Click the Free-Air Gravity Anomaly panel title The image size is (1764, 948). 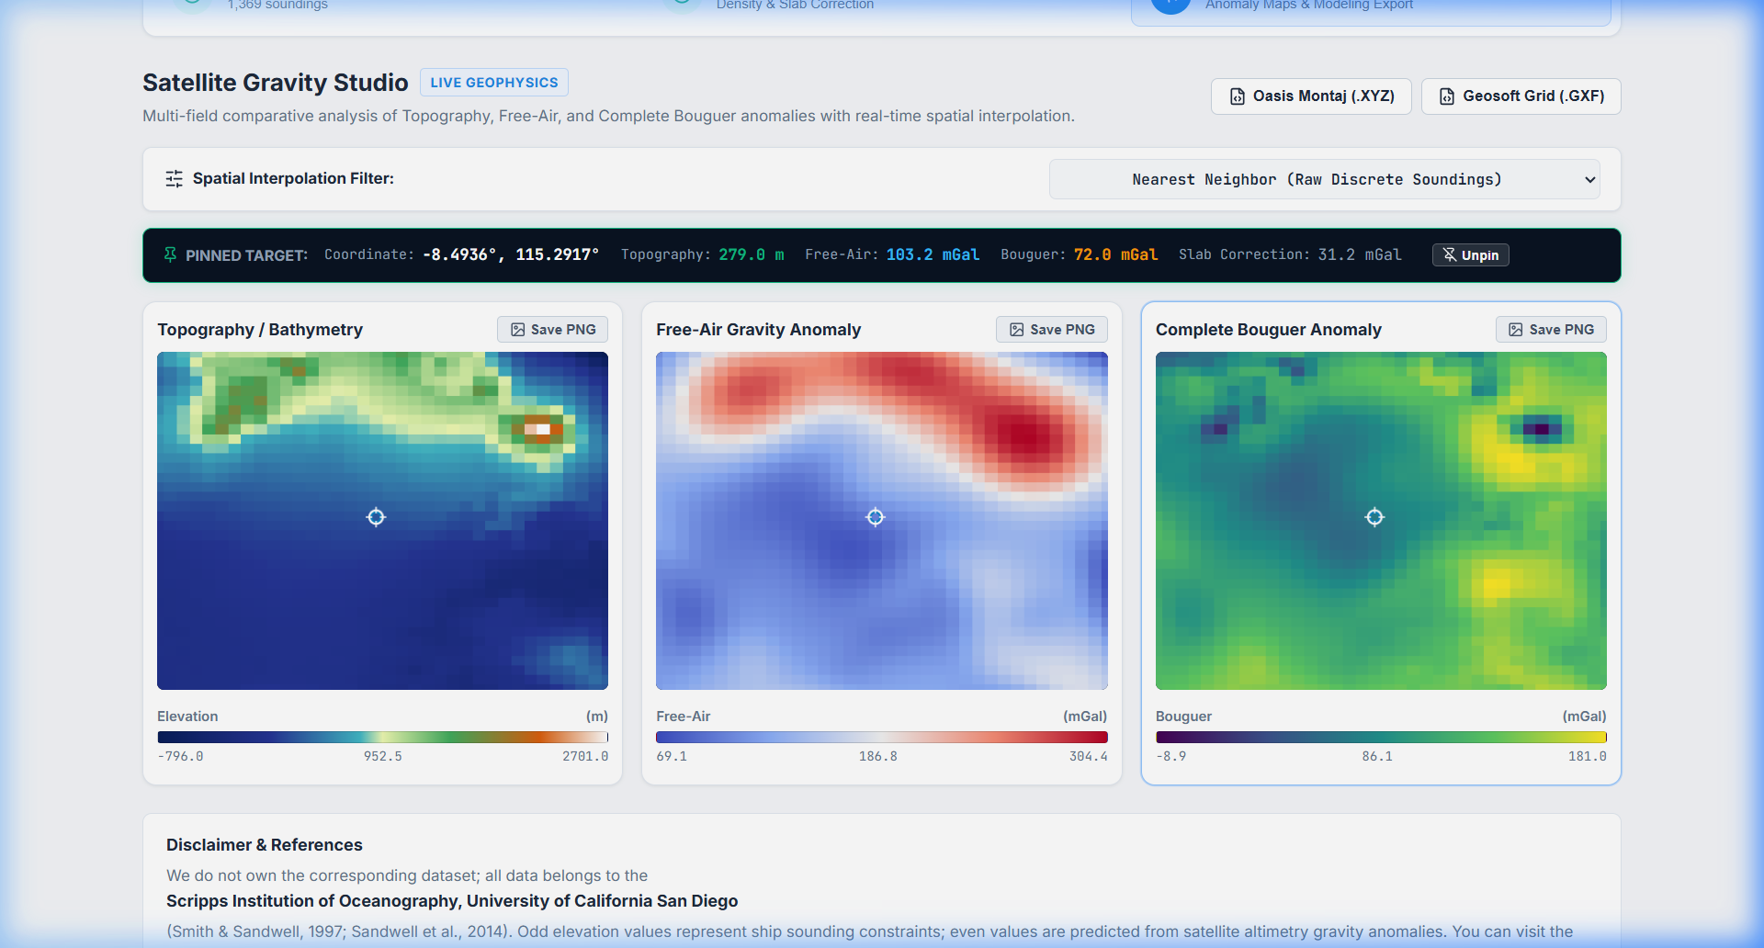[x=759, y=330]
